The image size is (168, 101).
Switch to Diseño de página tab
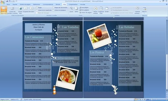[25, 4]
